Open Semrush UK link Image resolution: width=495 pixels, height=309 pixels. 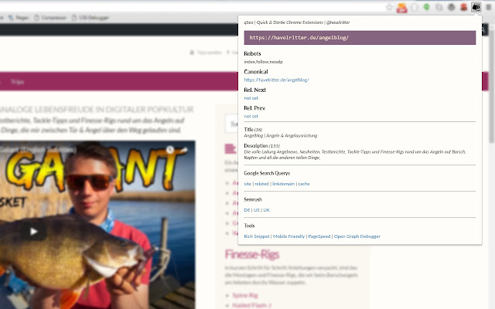(x=266, y=210)
